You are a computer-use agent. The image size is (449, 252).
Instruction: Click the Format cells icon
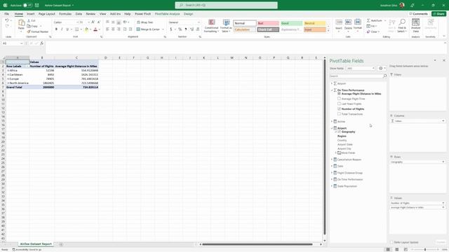(x=358, y=22)
